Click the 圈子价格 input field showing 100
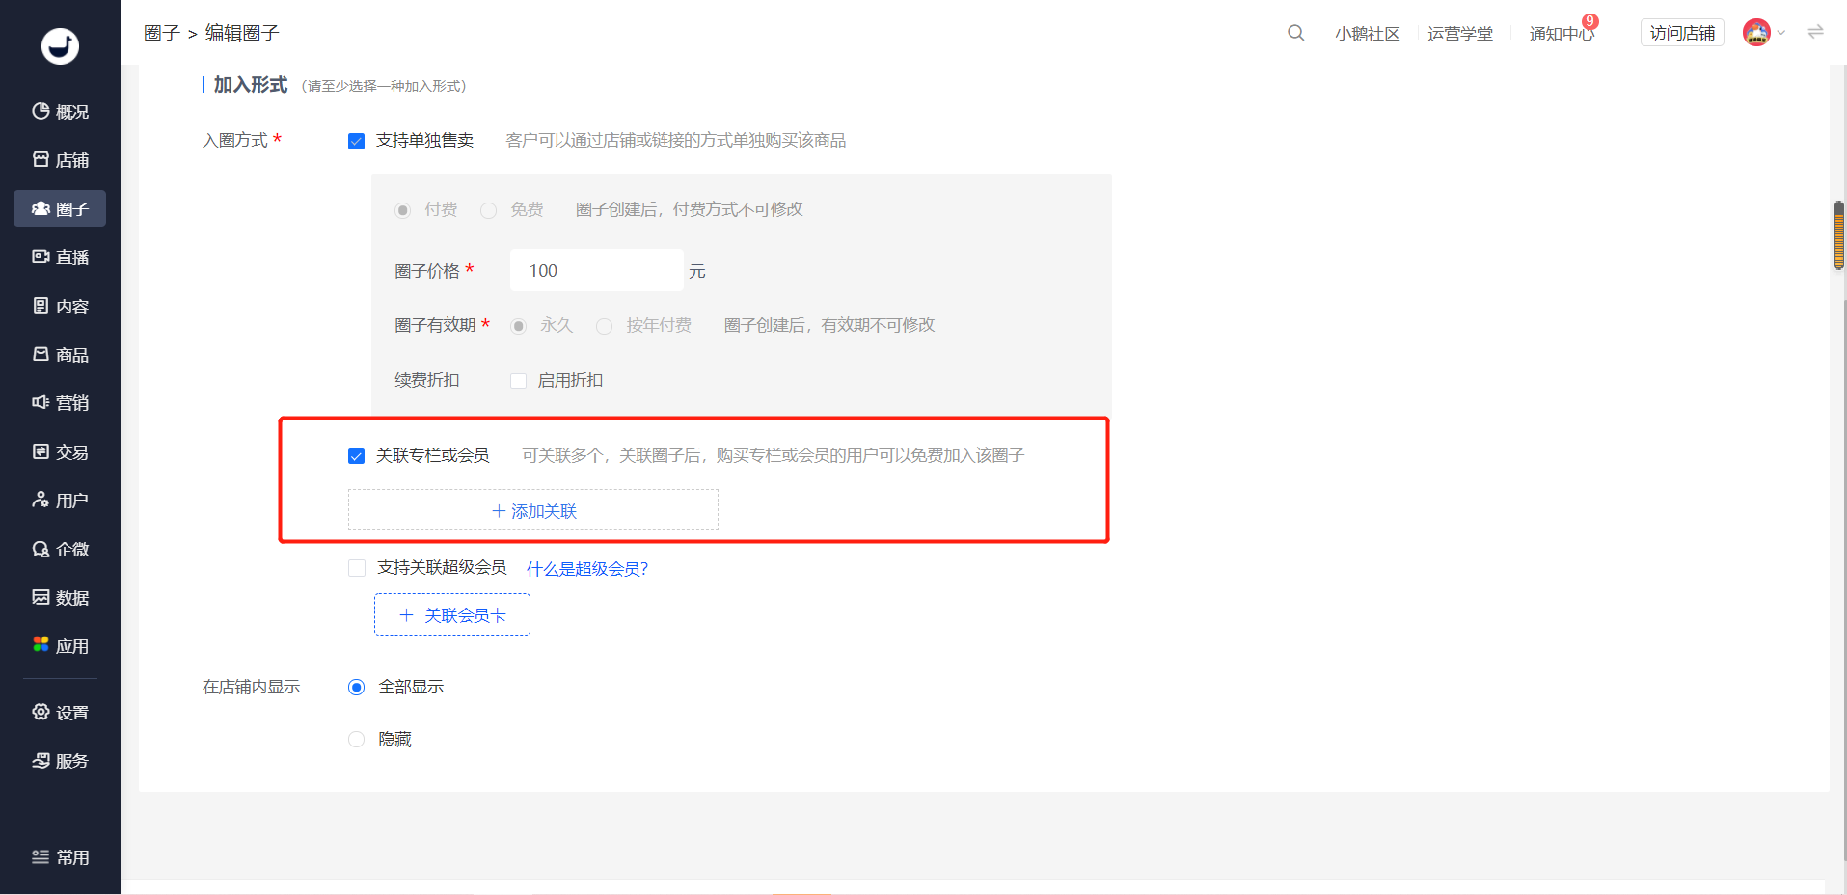This screenshot has height=895, width=1847. pyautogui.click(x=596, y=270)
